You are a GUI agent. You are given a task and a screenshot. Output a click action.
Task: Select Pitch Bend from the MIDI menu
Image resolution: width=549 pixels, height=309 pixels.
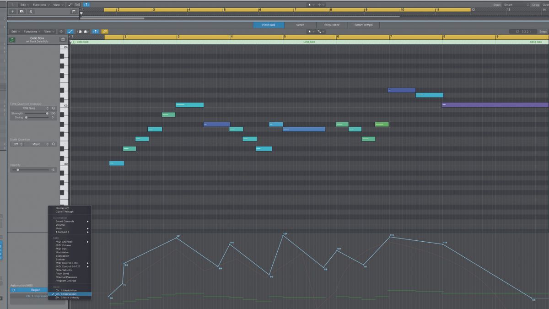[x=62, y=274]
